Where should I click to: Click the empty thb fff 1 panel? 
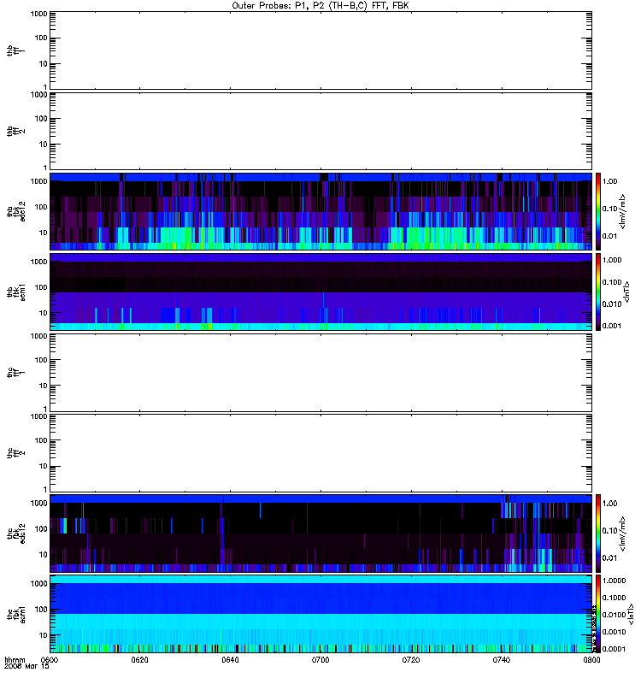pyautogui.click(x=320, y=50)
